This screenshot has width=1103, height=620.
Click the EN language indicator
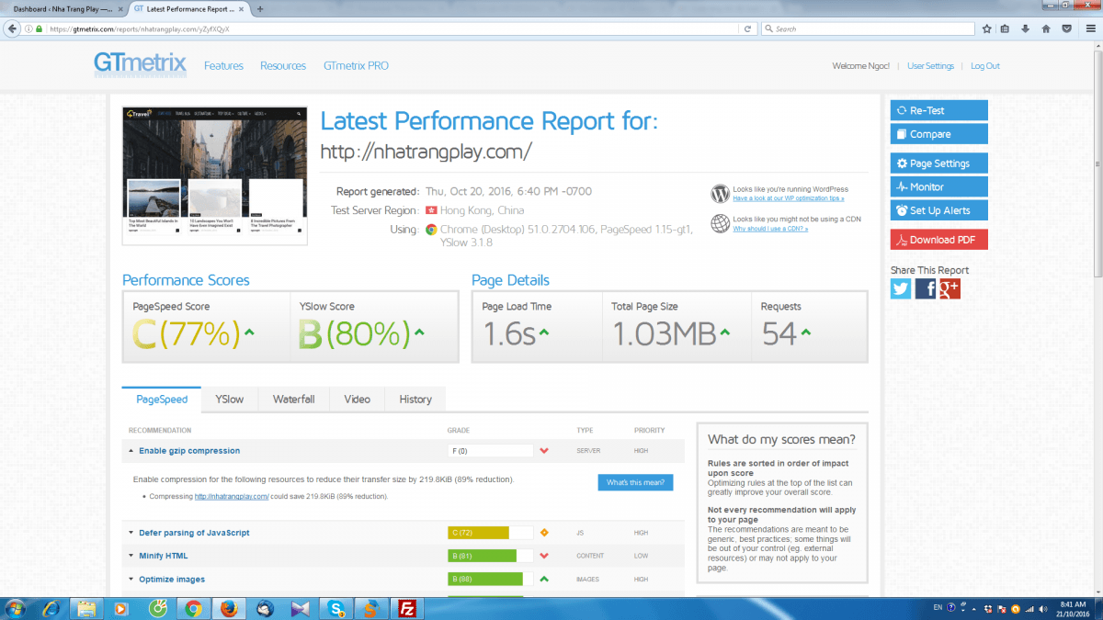click(938, 608)
